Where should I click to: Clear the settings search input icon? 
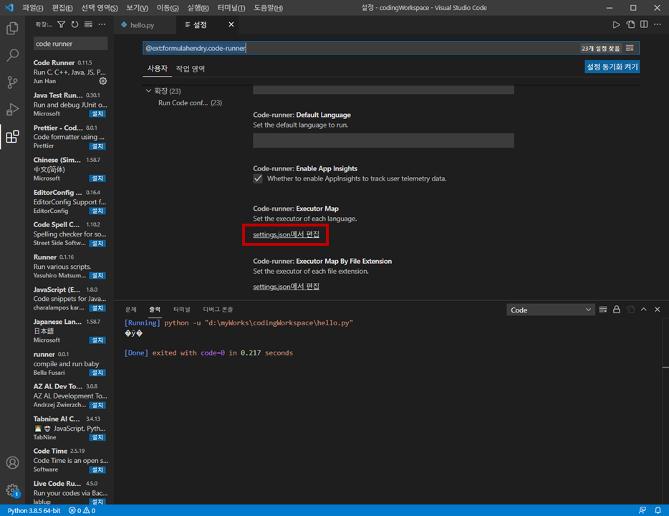[630, 48]
